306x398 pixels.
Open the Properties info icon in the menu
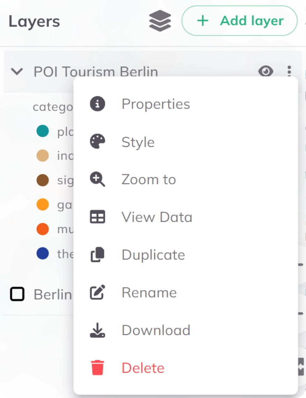97,104
